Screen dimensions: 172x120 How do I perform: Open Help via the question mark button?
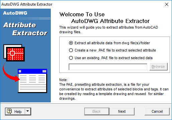point(15,111)
